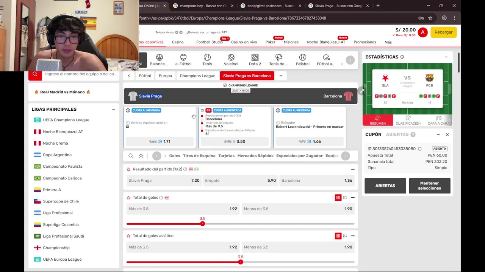Viewport: 485px width, 272px height.
Task: Click the red search icon in sidebar
Action: pyautogui.click(x=35, y=74)
